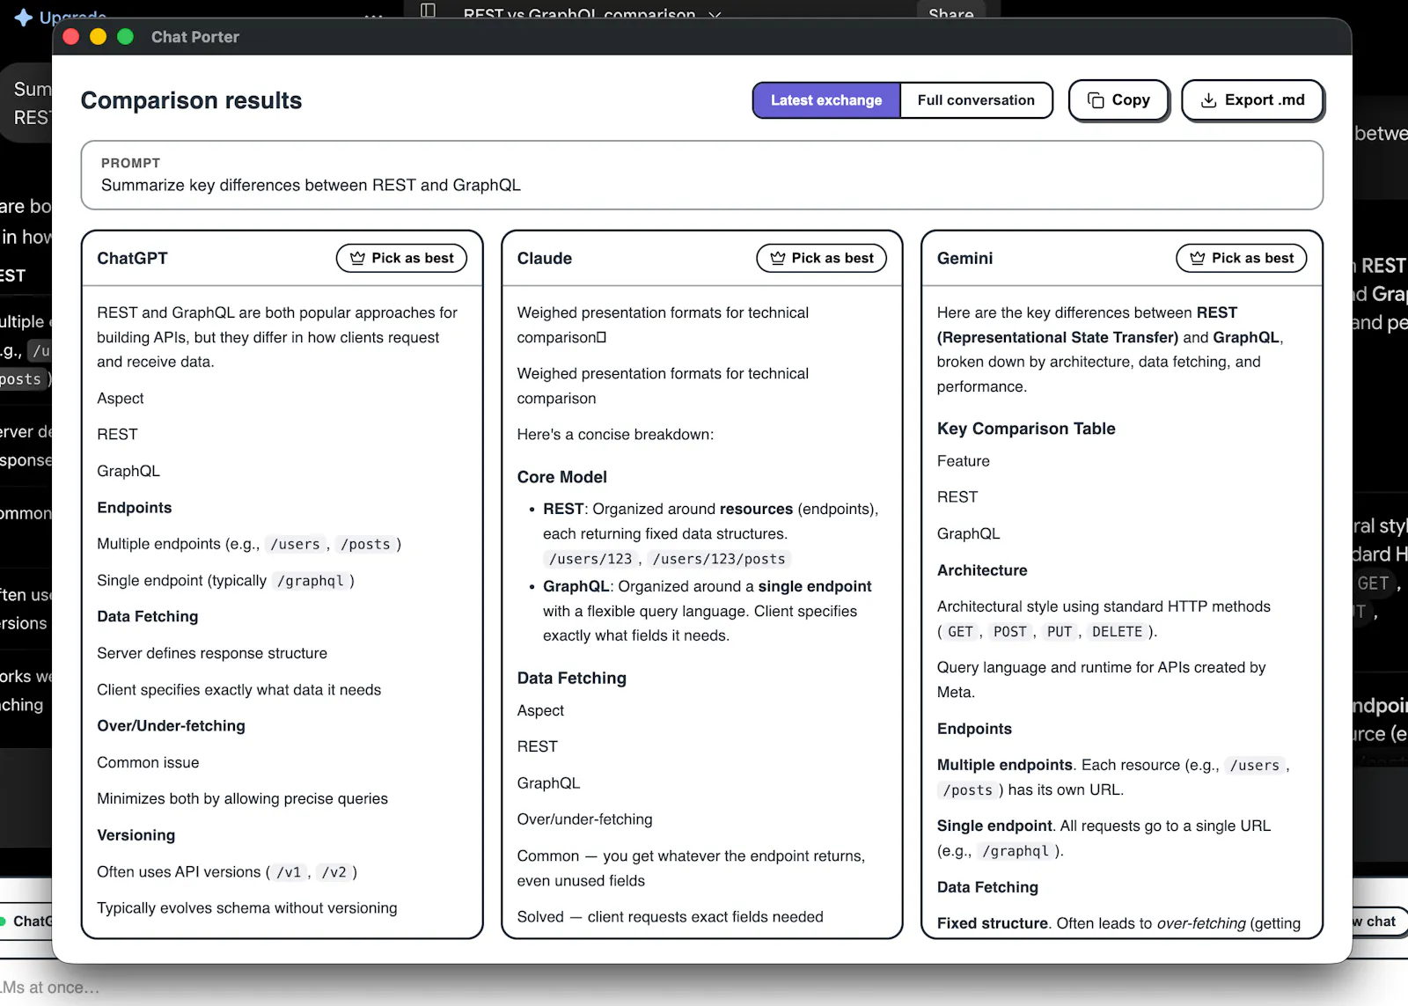Click crown icon in Claude card
1408x1006 pixels.
point(778,258)
